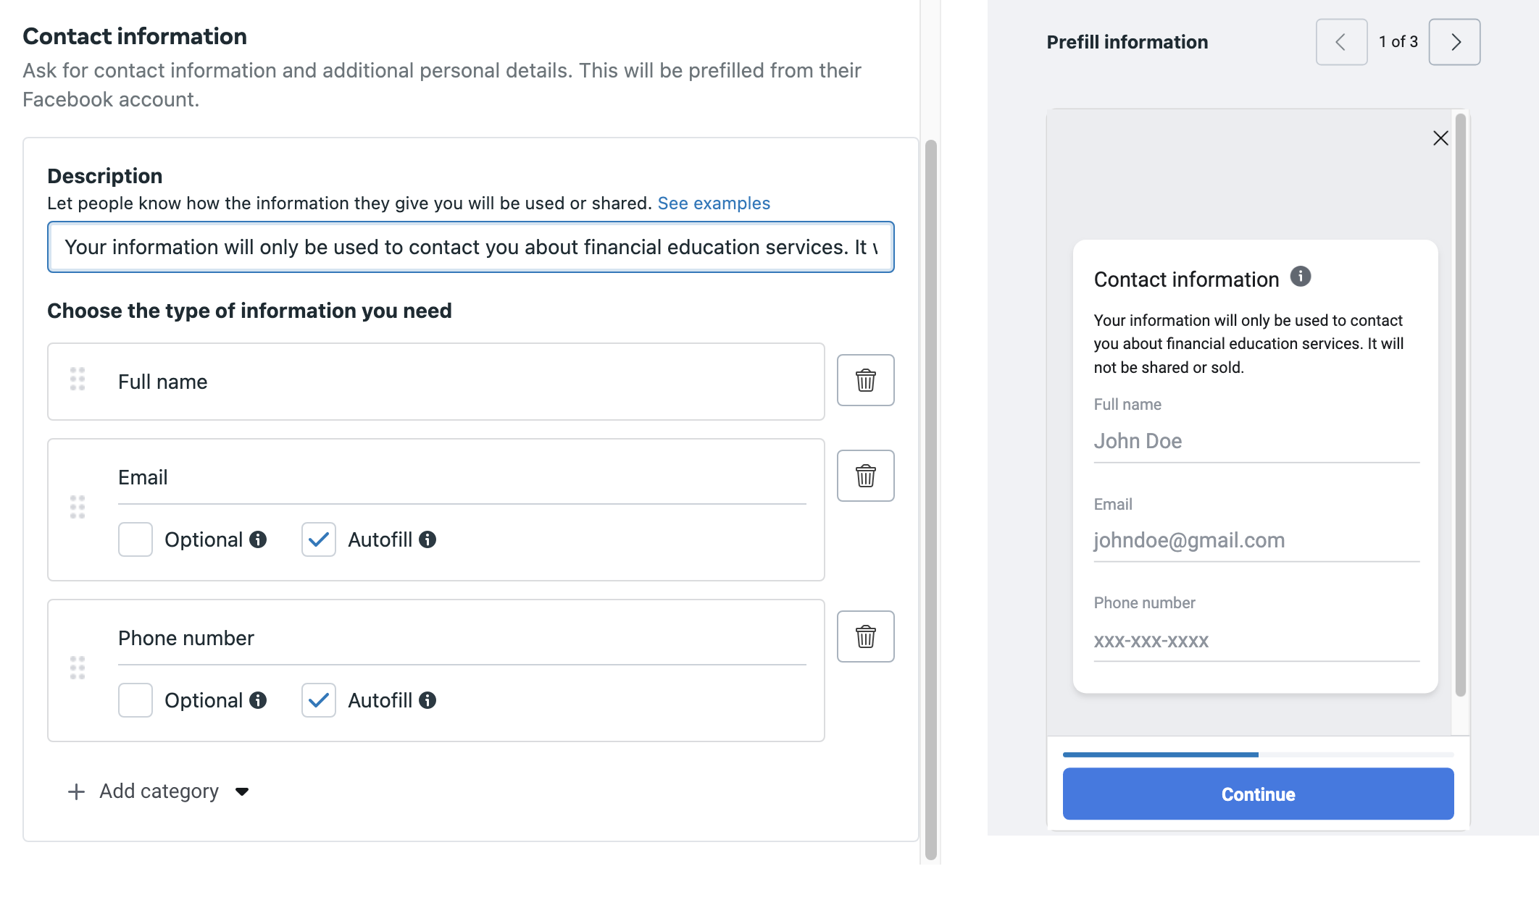Screen dimensions: 1539x908
Task: Delete the Email field with trash icon
Action: click(865, 476)
